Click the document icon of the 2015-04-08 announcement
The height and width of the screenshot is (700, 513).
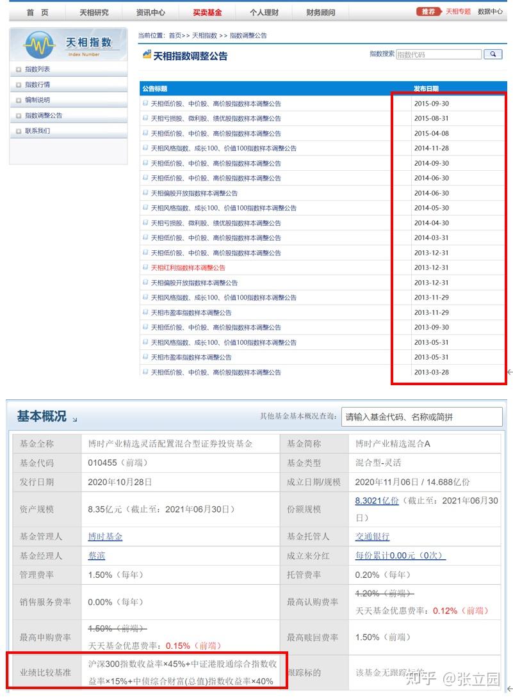click(145, 133)
